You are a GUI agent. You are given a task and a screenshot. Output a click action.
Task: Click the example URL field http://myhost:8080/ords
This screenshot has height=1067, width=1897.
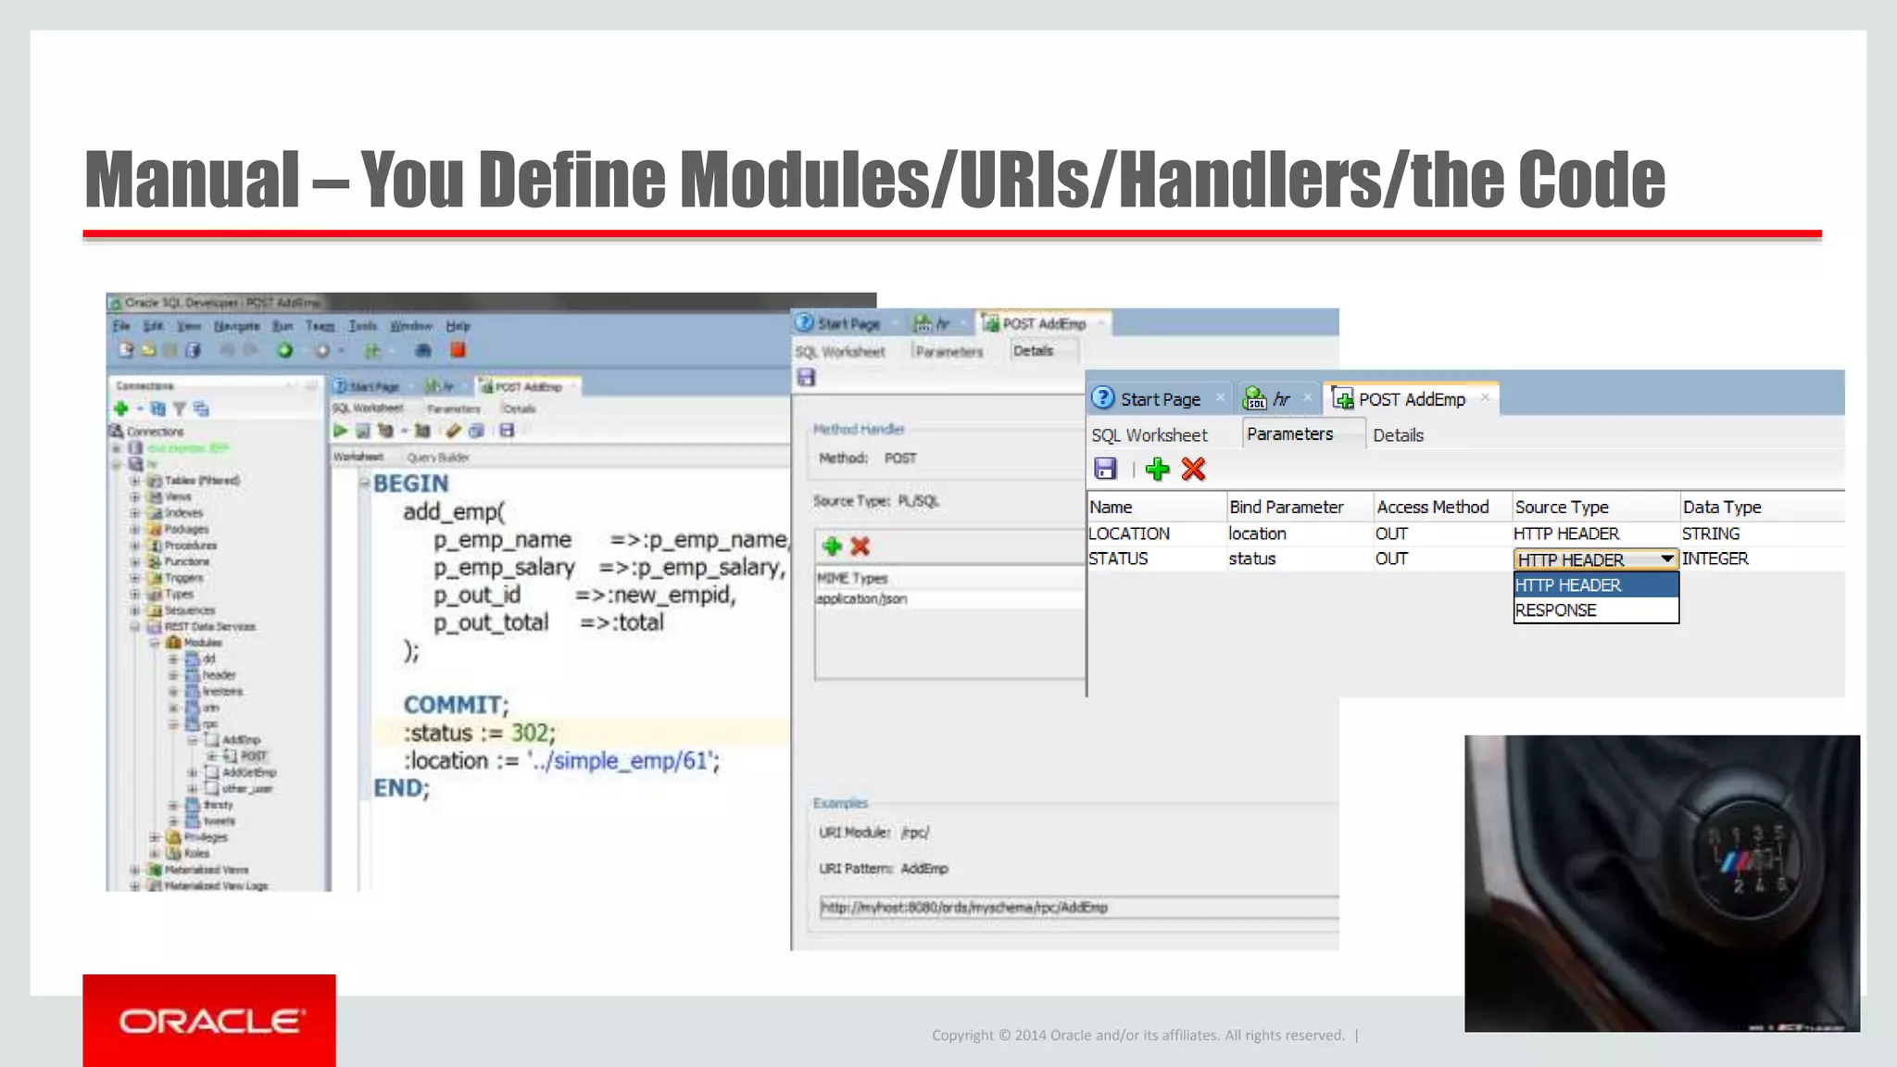pyautogui.click(x=1079, y=908)
